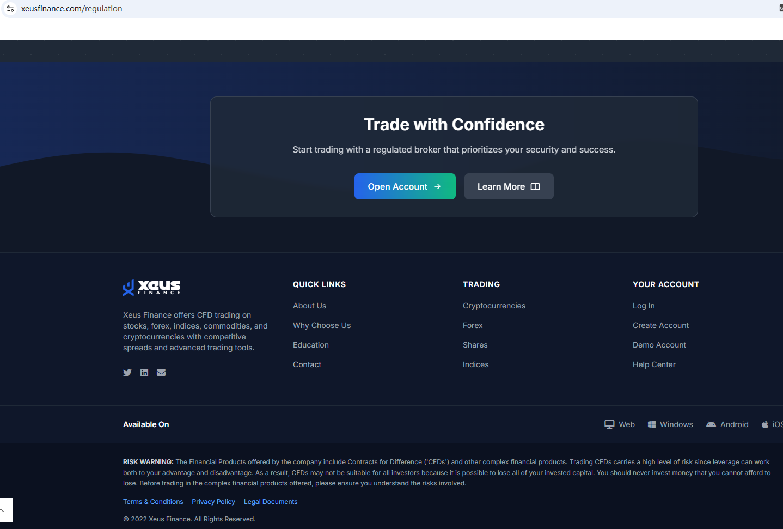Select the Web platform link
Viewport: 783px width, 529px height.
pyautogui.click(x=620, y=424)
